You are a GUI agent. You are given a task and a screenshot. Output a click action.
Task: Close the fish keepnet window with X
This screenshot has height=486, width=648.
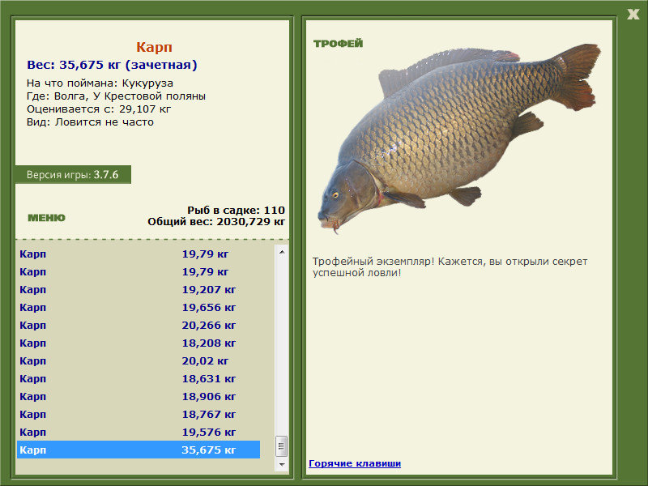tap(633, 14)
